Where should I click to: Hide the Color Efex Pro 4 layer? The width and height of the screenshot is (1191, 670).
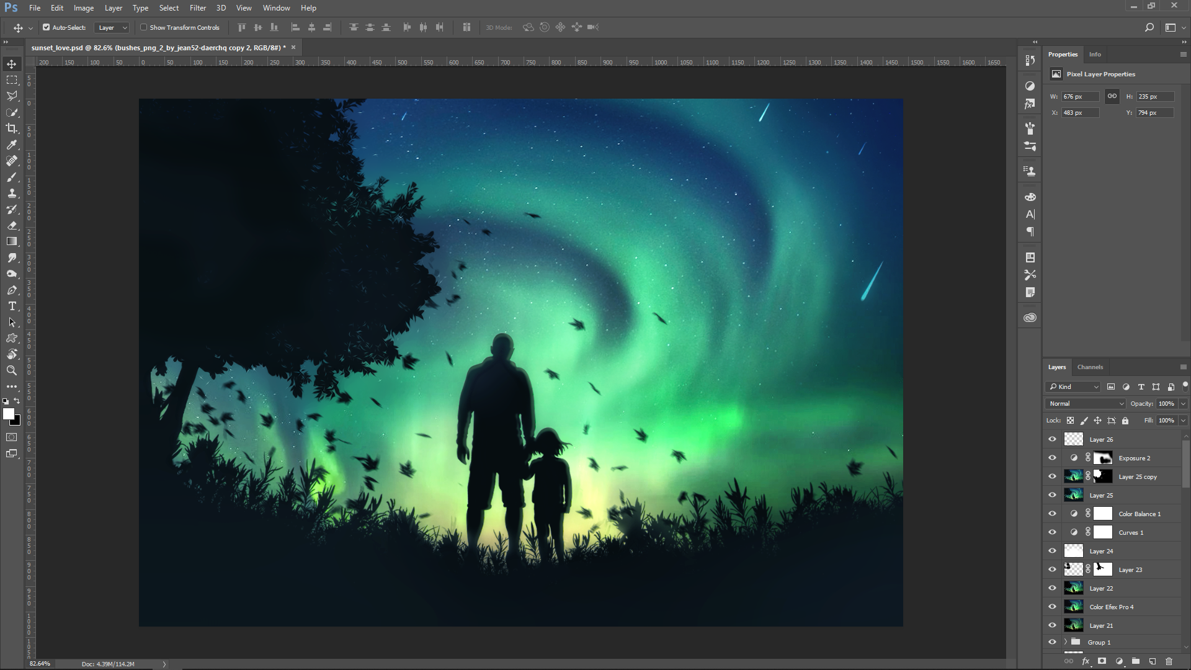(x=1052, y=607)
